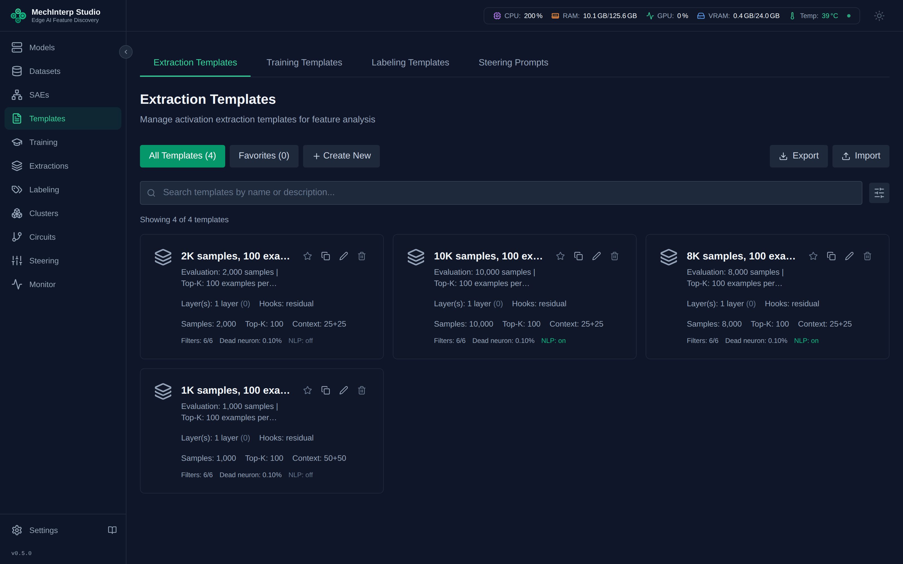The width and height of the screenshot is (903, 564).
Task: Open the 2K samples template card title
Action: point(235,256)
